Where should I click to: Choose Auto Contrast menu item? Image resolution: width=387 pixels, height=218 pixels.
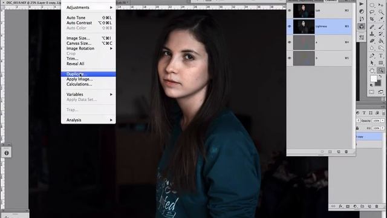click(88, 23)
